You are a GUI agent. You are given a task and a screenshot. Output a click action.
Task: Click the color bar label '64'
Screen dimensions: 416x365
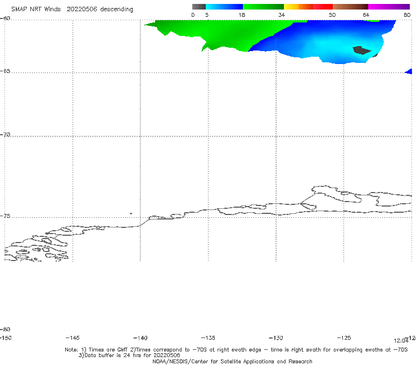[x=366, y=15]
